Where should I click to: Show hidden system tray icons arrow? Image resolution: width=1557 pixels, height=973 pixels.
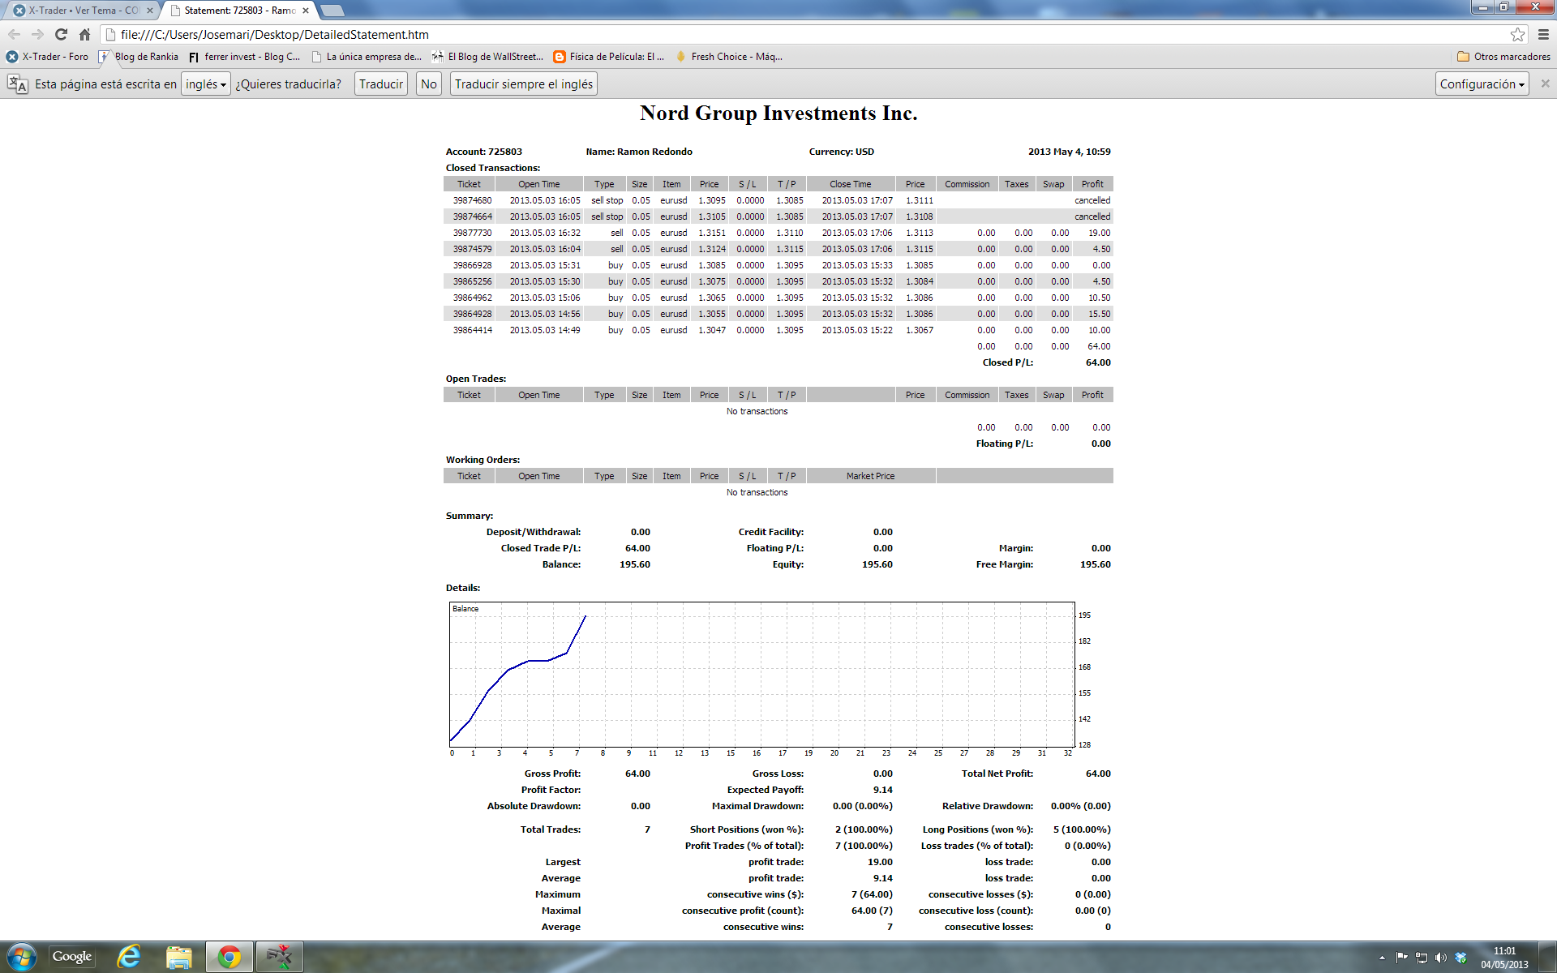tap(1382, 958)
